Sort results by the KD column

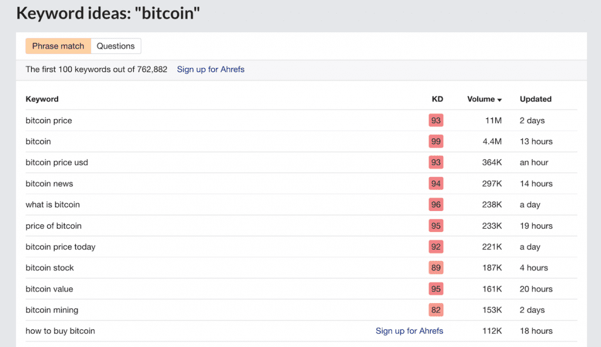click(x=437, y=99)
